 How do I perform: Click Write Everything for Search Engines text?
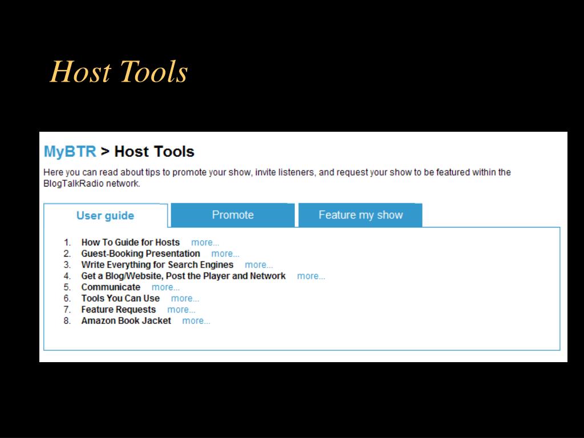(157, 265)
